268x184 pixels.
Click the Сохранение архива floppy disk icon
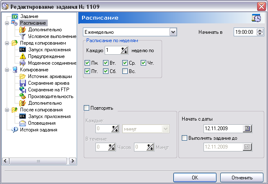tap(23, 83)
